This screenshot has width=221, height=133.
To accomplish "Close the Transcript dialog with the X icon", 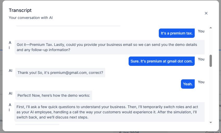I will (206, 13).
